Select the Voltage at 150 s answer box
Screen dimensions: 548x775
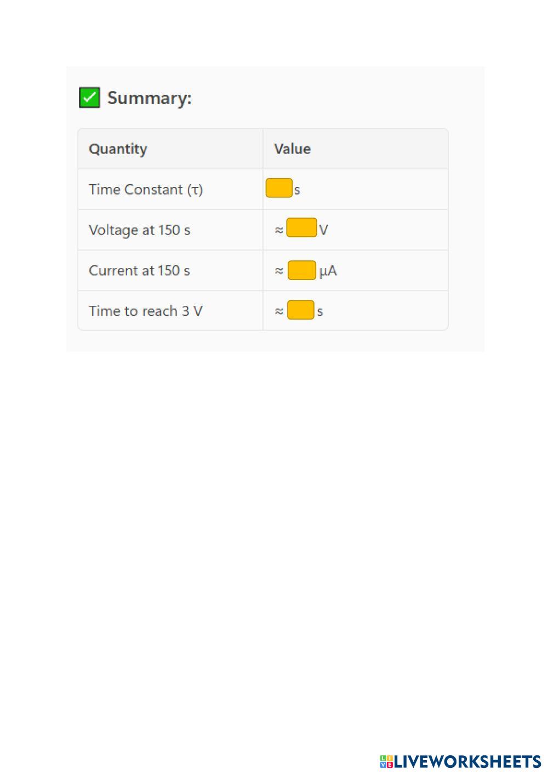pos(301,227)
